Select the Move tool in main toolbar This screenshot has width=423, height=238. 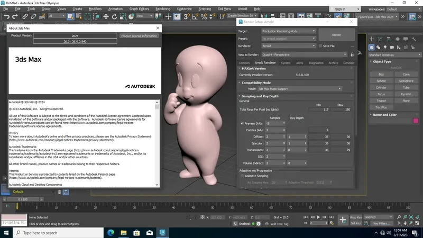[x=106, y=16]
